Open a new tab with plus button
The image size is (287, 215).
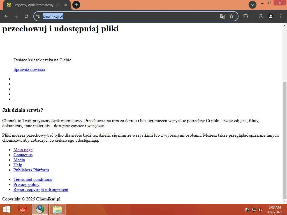tap(76, 5)
